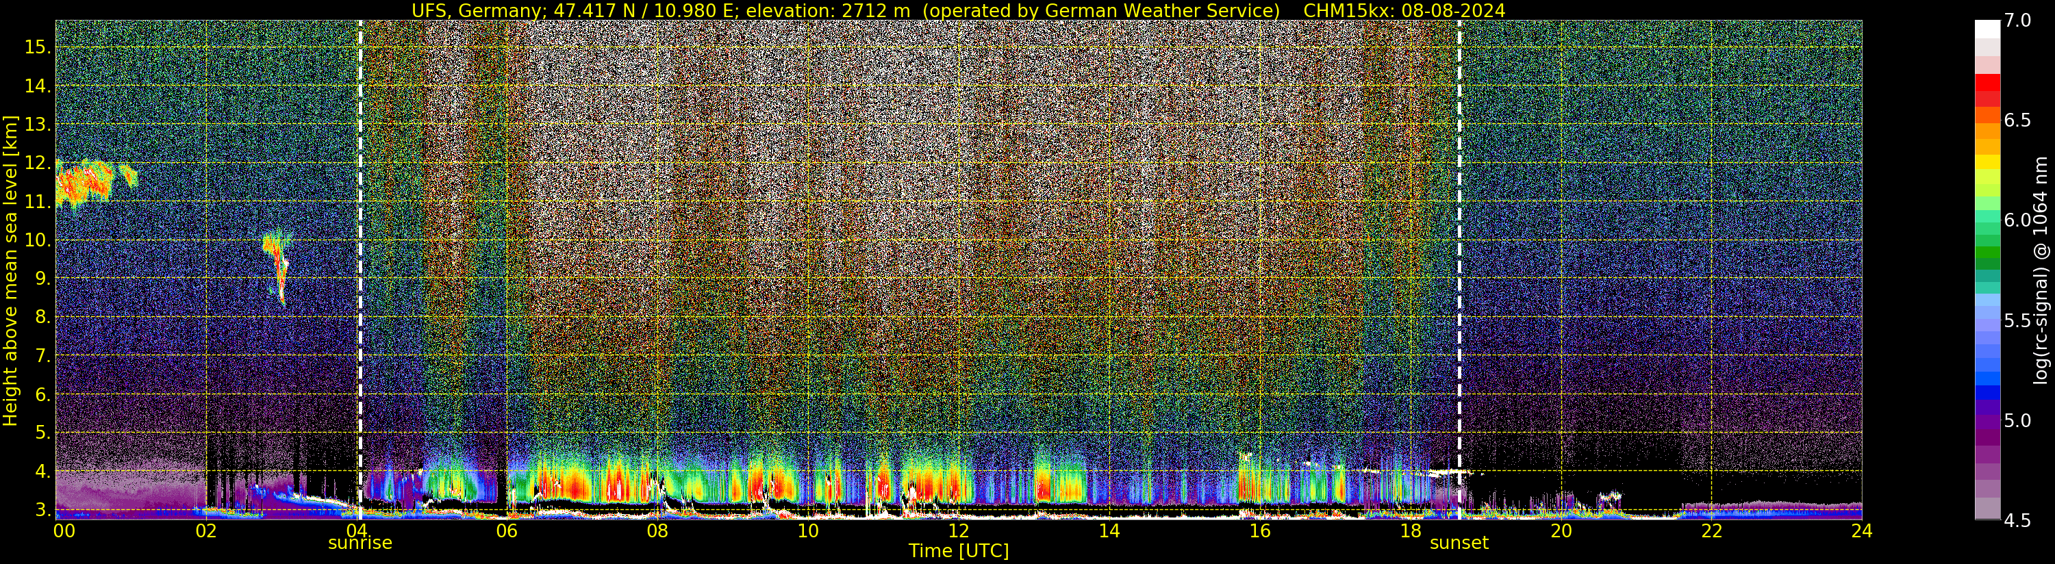Viewport: 2055px width, 564px height.
Task: Click the yellow segment of the colorbar
Action: pos(1987,163)
